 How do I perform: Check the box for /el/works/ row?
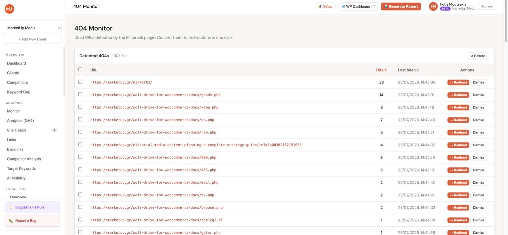click(80, 82)
